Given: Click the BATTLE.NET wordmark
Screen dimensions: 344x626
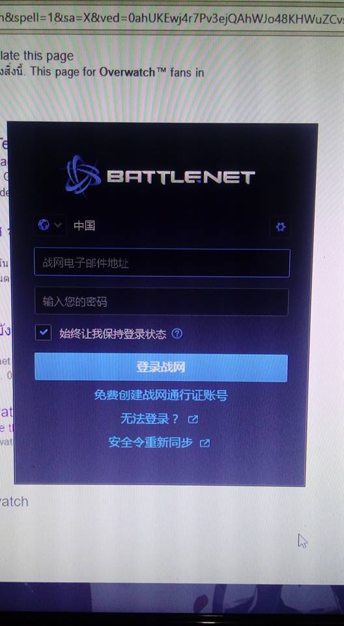Looking at the screenshot, I should (180, 177).
